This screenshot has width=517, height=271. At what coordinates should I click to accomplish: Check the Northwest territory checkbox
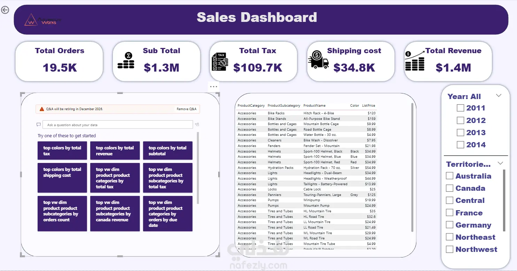coord(450,249)
